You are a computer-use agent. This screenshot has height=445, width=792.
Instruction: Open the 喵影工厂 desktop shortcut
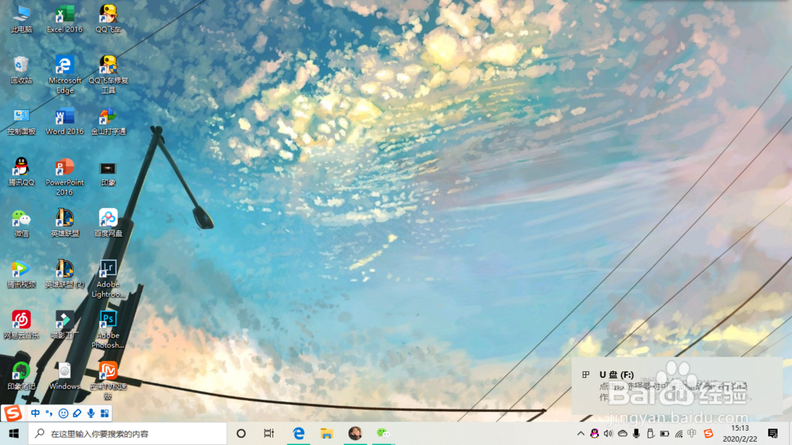[65, 325]
